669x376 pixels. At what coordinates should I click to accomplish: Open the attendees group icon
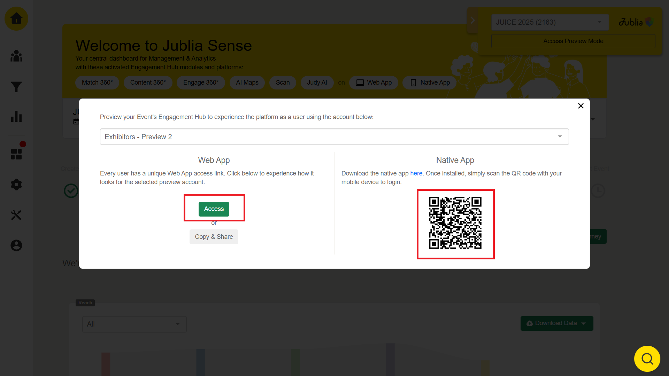[16, 56]
